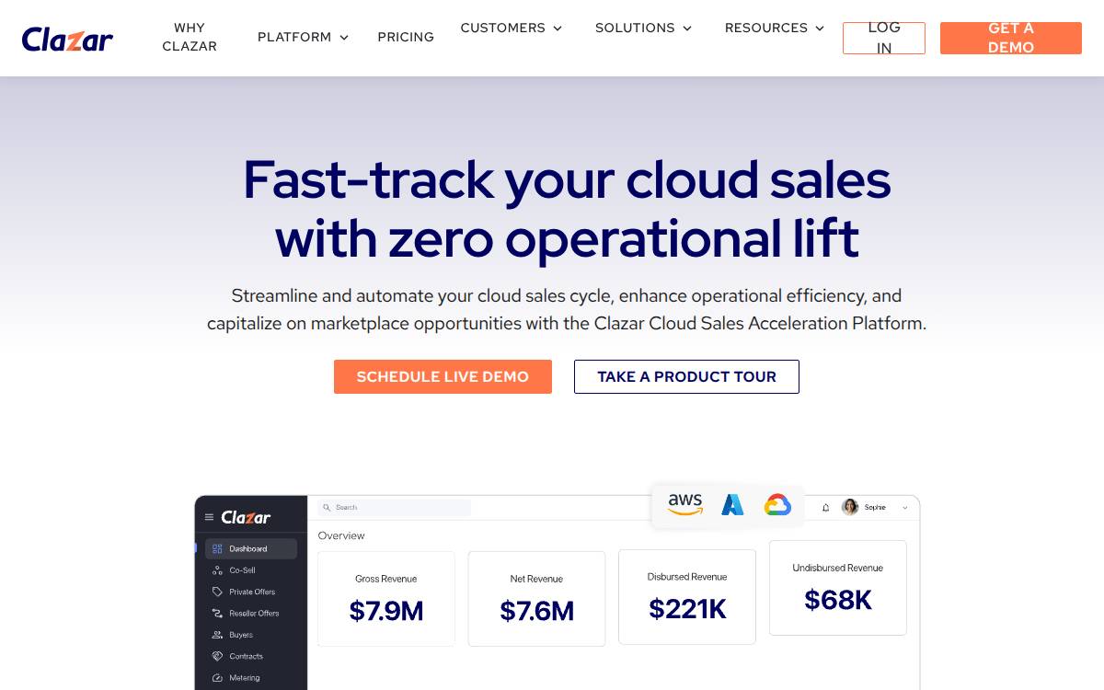Select the Private Offers tag icon
1104x690 pixels.
[217, 592]
